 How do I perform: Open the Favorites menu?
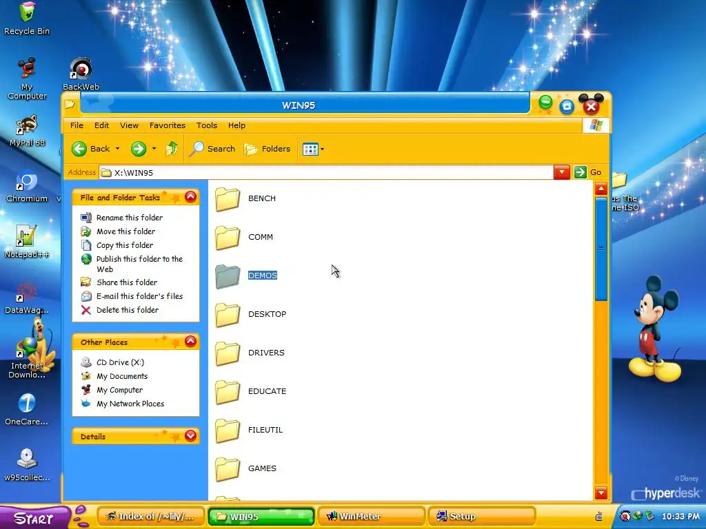tap(168, 125)
